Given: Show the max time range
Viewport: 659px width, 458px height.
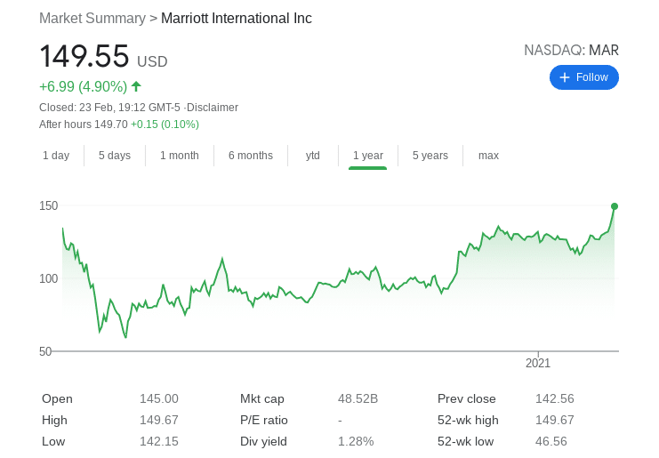Looking at the screenshot, I should (x=488, y=156).
